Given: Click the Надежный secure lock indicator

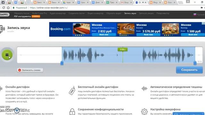Looking at the screenshot, I should pyautogui.click(x=20, y=8).
